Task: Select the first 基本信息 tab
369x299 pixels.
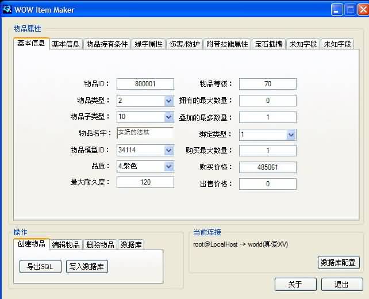Action: pos(31,43)
